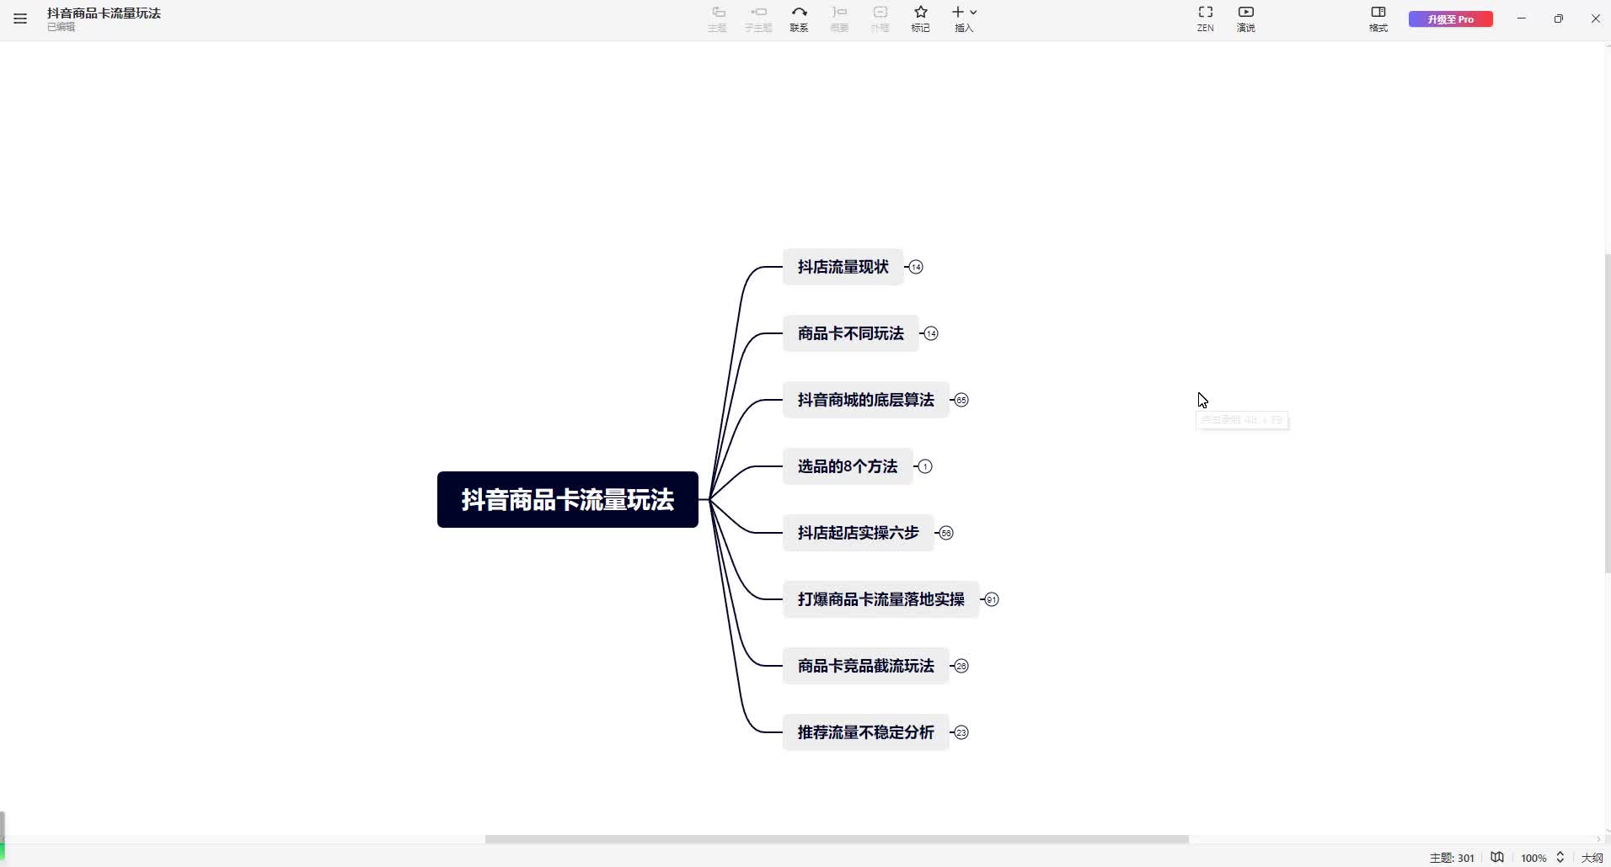This screenshot has width=1611, height=867.
Task: Open the map overview icon in status bar
Action: [1497, 858]
